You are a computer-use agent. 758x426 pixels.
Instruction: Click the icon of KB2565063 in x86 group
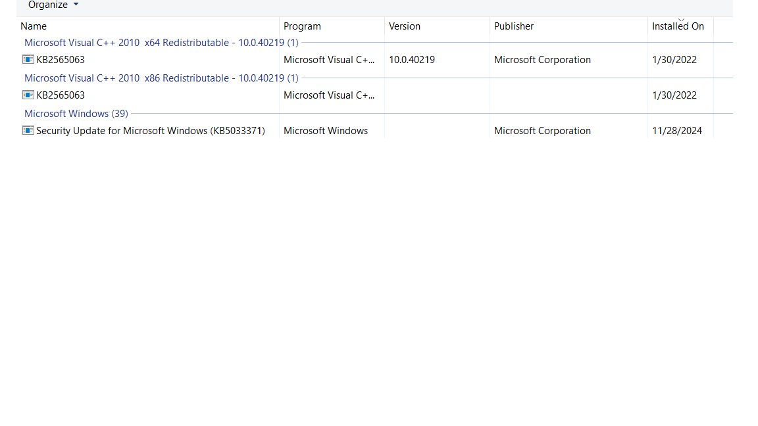[x=28, y=95]
